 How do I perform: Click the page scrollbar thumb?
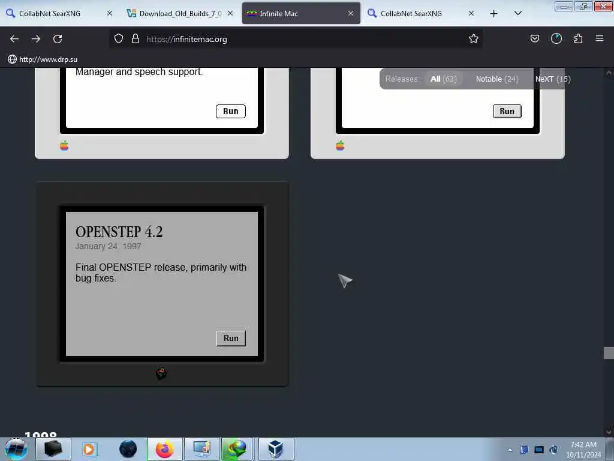click(609, 353)
